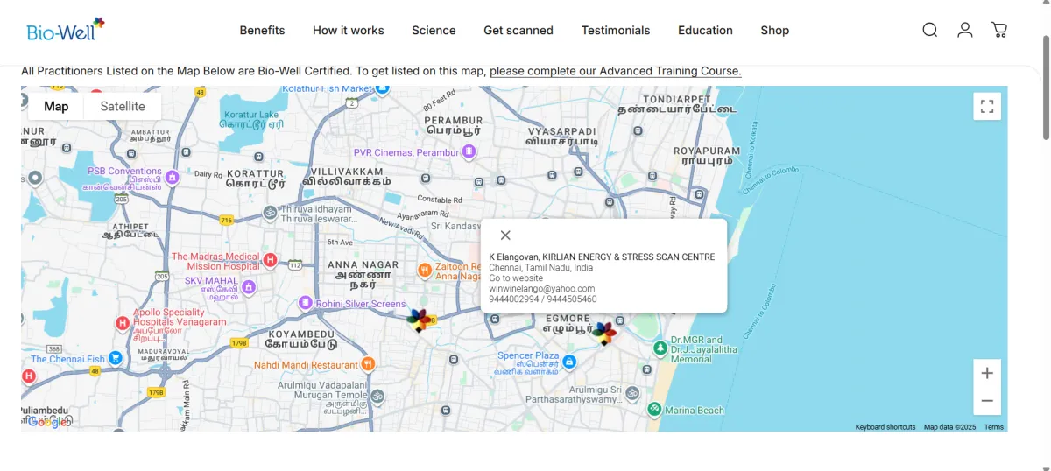
Task: Open the Education menu item
Action: pos(705,30)
